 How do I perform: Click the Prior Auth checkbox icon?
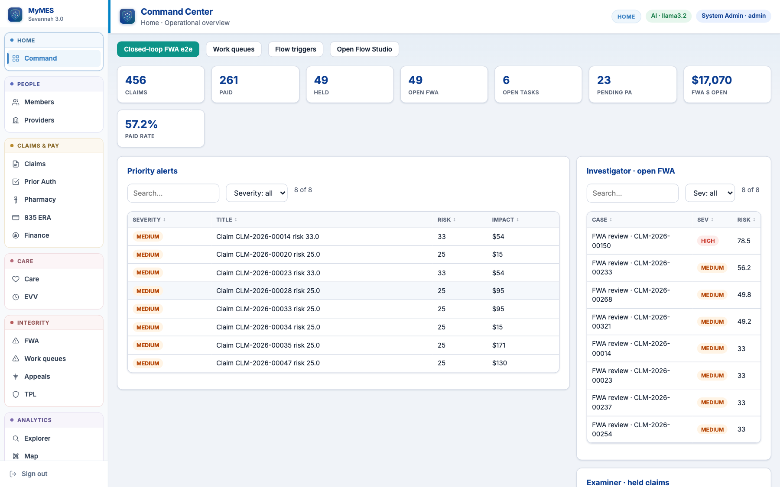tap(16, 182)
